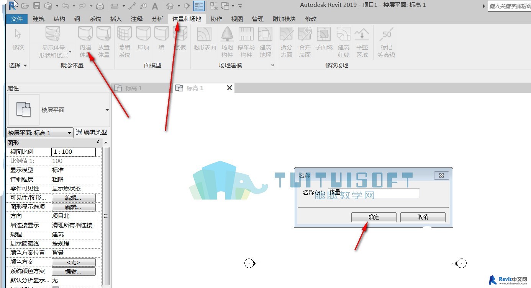Click the 规程 value 建筑
This screenshot has height=288, width=531.
[x=73, y=234]
